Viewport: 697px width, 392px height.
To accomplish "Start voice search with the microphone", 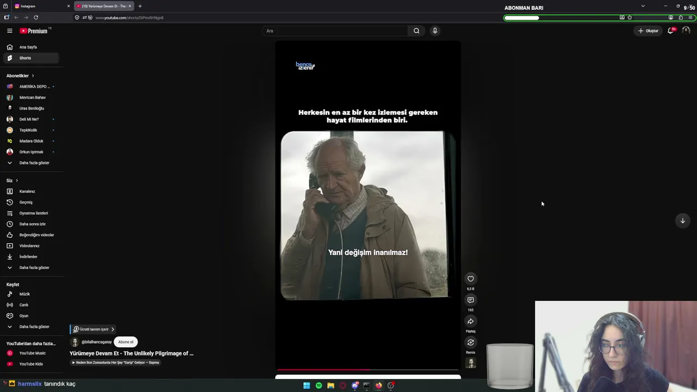I will pyautogui.click(x=435, y=31).
